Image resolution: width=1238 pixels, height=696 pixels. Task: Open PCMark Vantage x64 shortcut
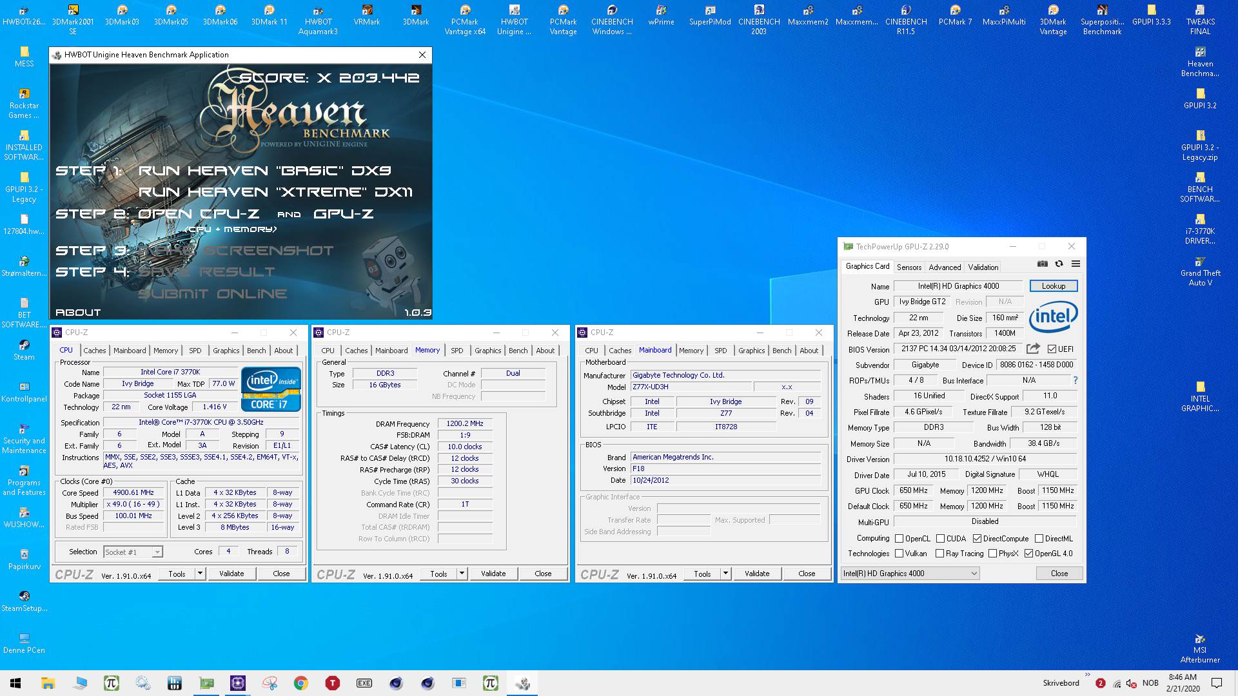click(x=465, y=19)
